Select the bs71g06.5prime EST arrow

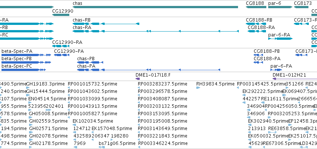pos(102,147)
